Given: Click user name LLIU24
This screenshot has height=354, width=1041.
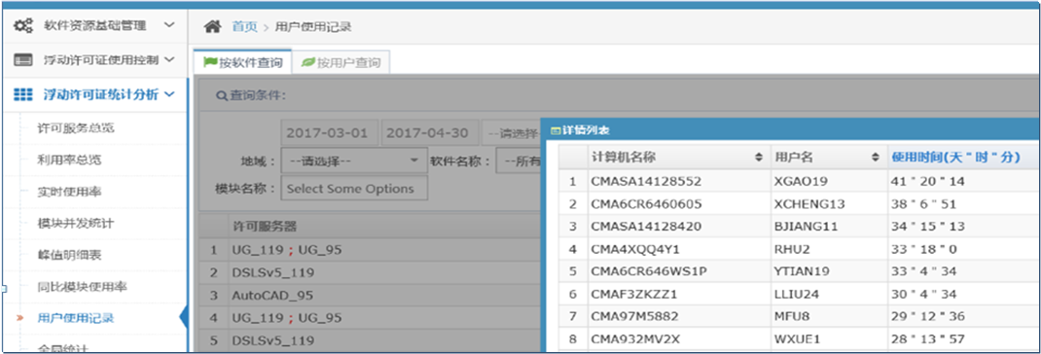Looking at the screenshot, I should pyautogui.click(x=797, y=295).
